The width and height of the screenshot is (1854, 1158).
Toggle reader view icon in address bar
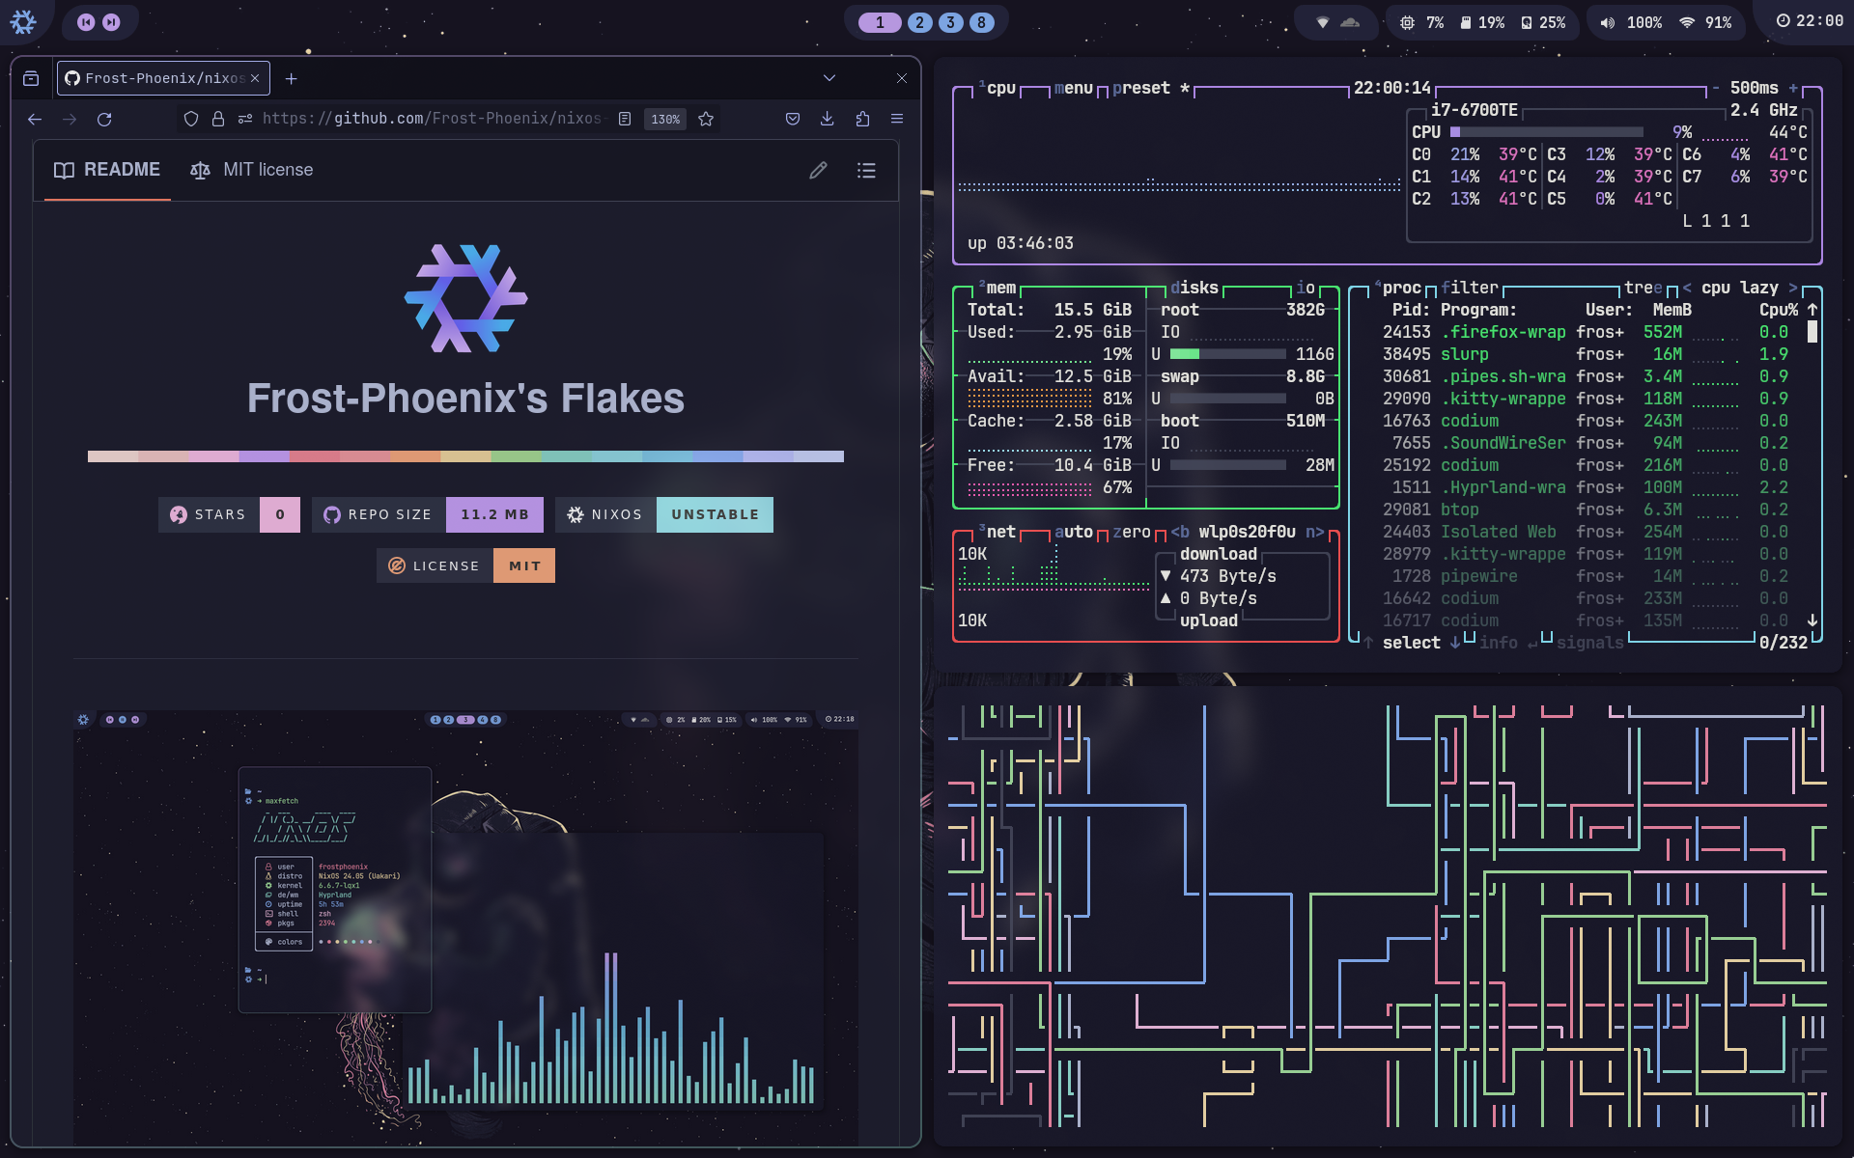pyautogui.click(x=625, y=119)
